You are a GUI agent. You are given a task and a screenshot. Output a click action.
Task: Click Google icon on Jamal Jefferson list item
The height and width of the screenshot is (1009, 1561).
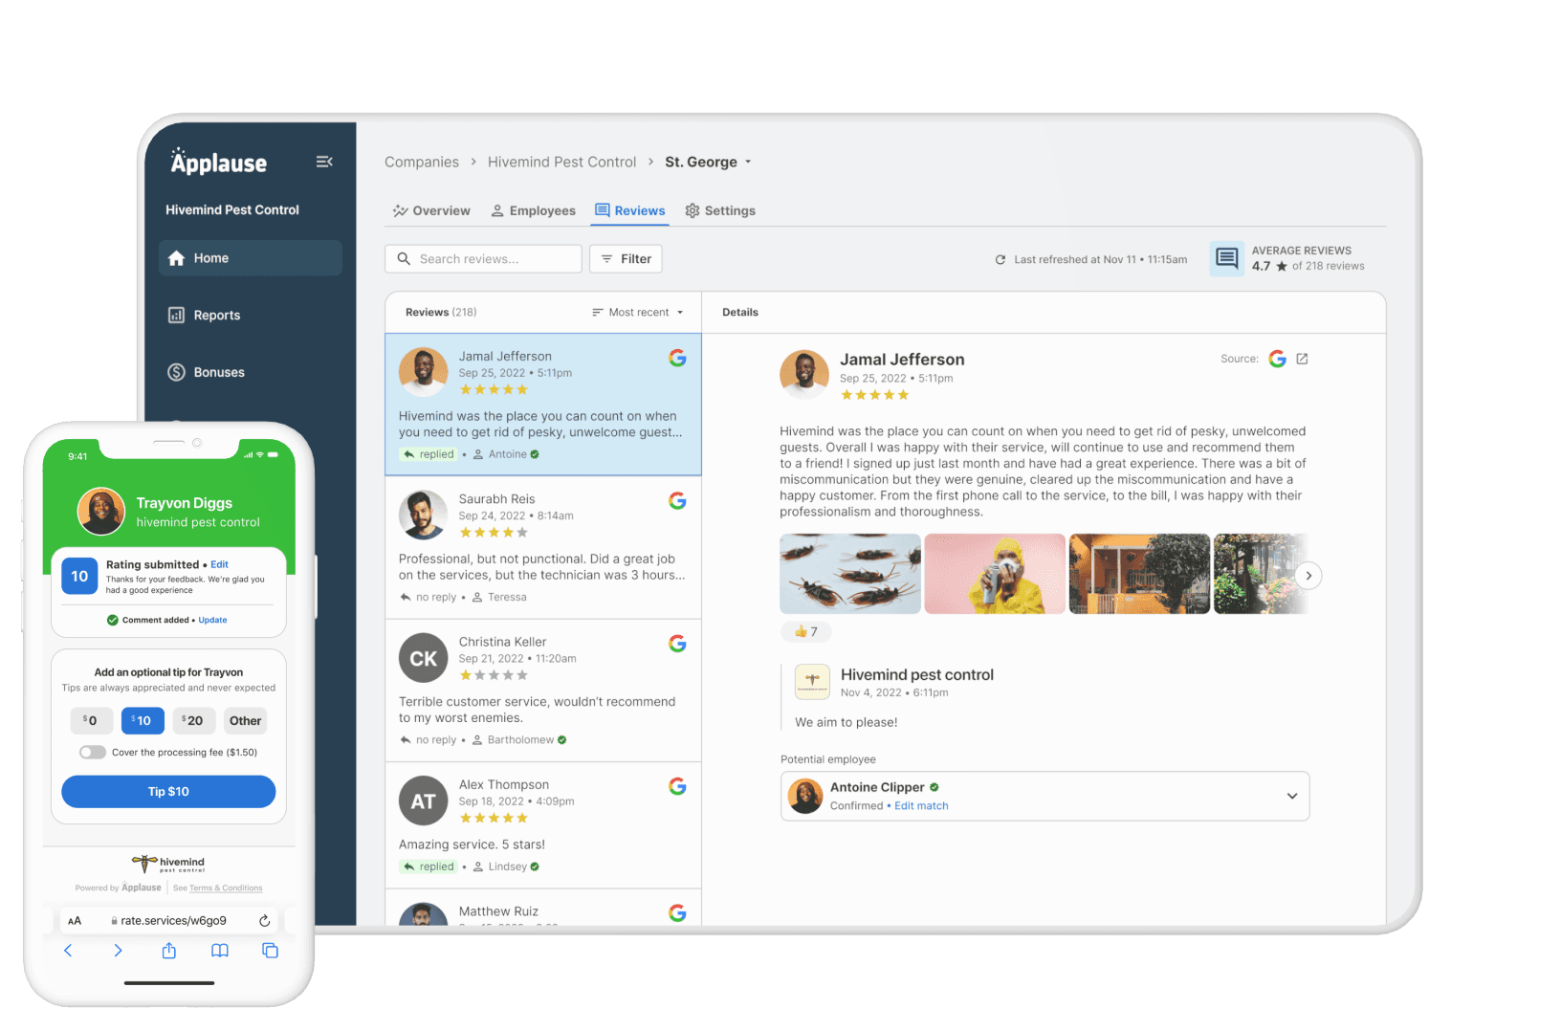677,358
